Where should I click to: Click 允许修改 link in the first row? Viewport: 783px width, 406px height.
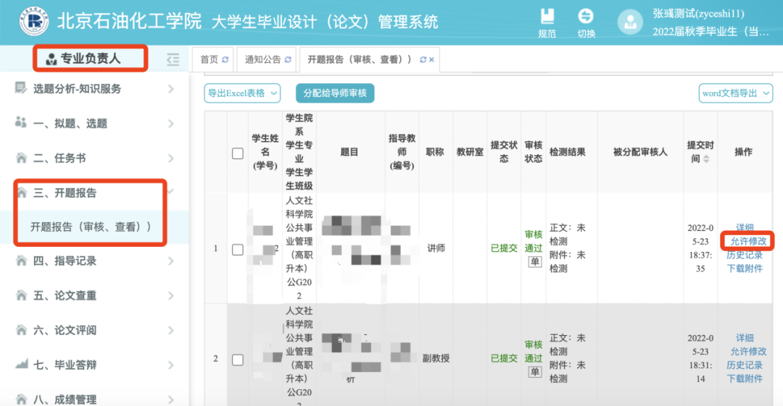pyautogui.click(x=748, y=241)
